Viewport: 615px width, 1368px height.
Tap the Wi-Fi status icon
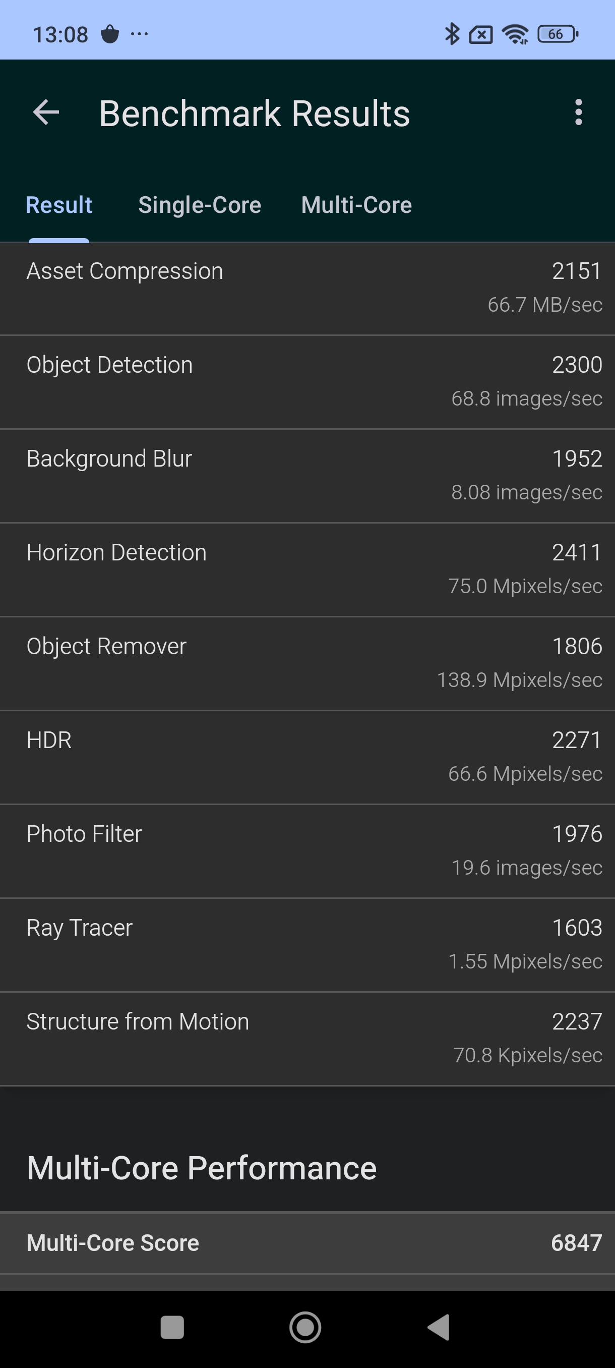tap(515, 34)
